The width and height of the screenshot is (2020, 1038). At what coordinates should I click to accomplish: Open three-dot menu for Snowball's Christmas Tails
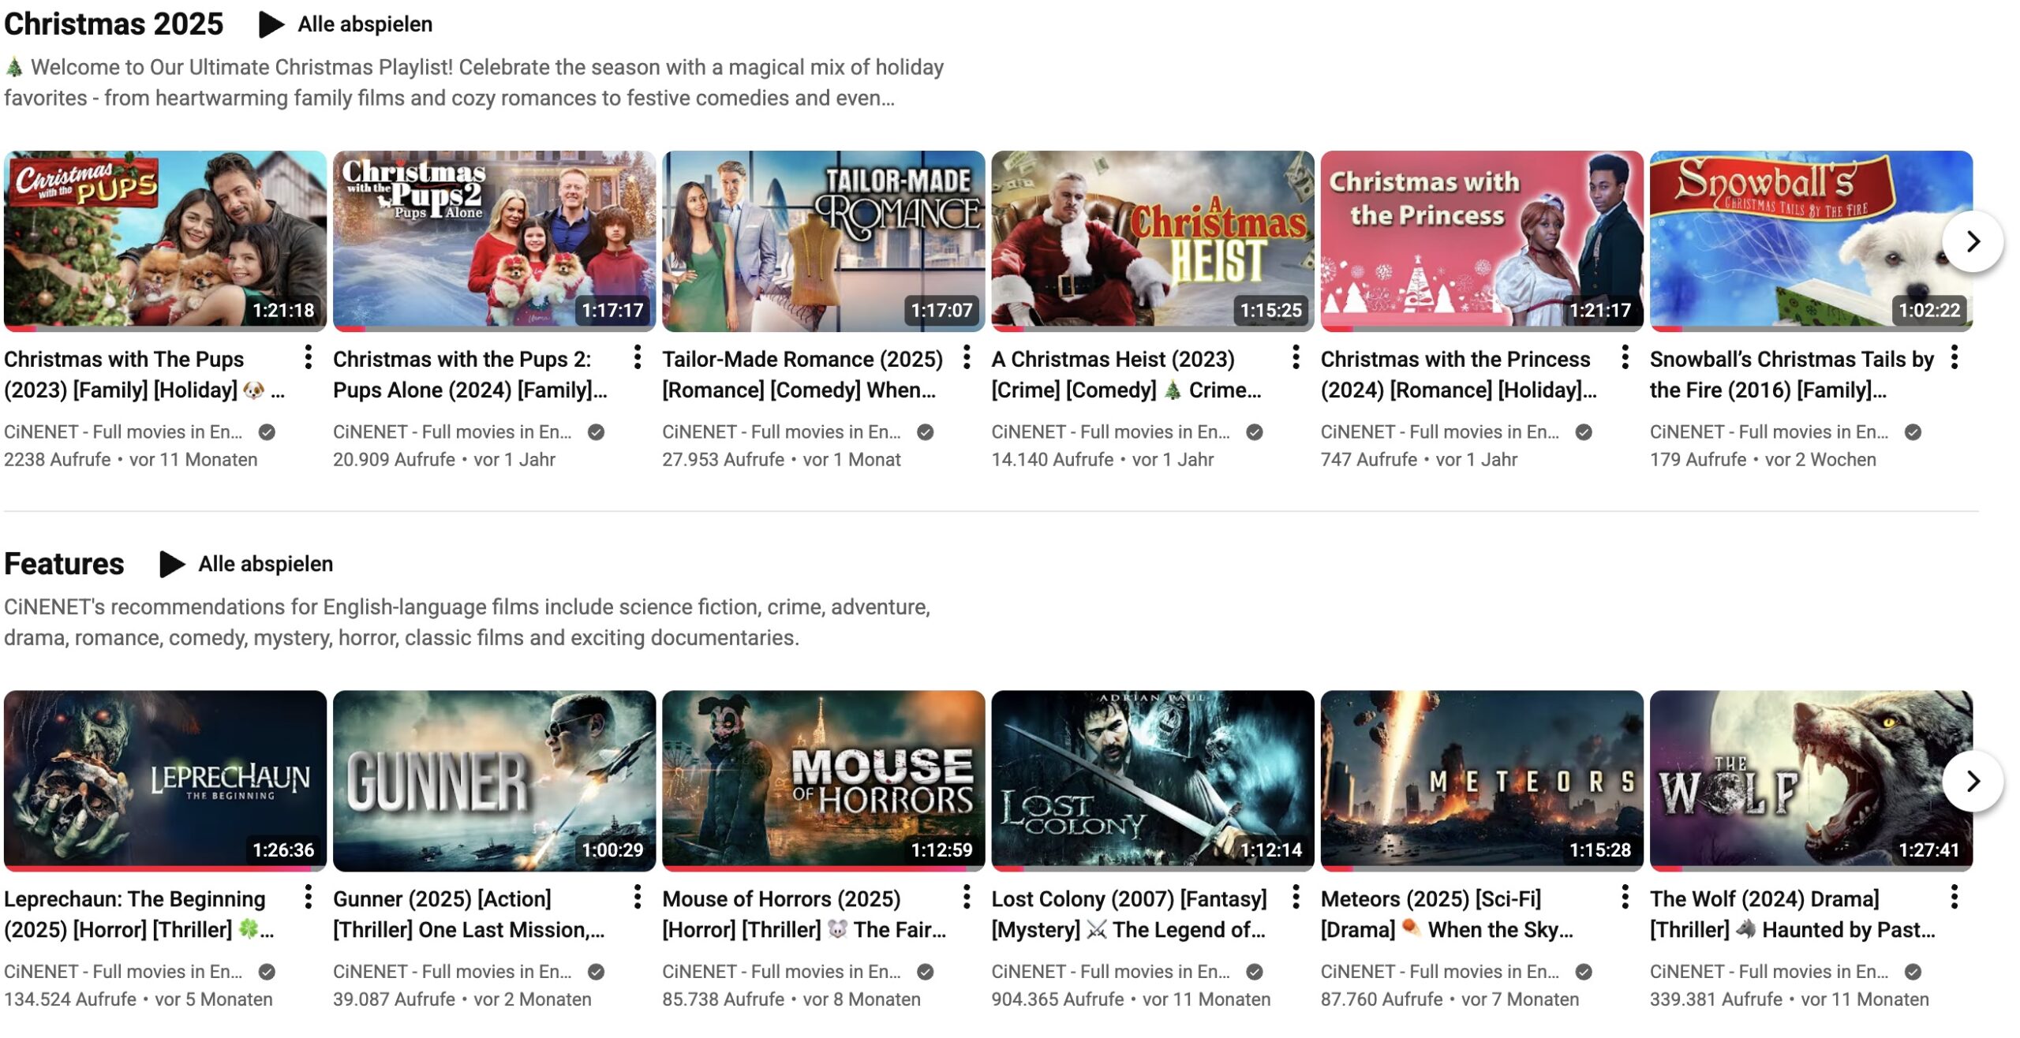[1954, 357]
